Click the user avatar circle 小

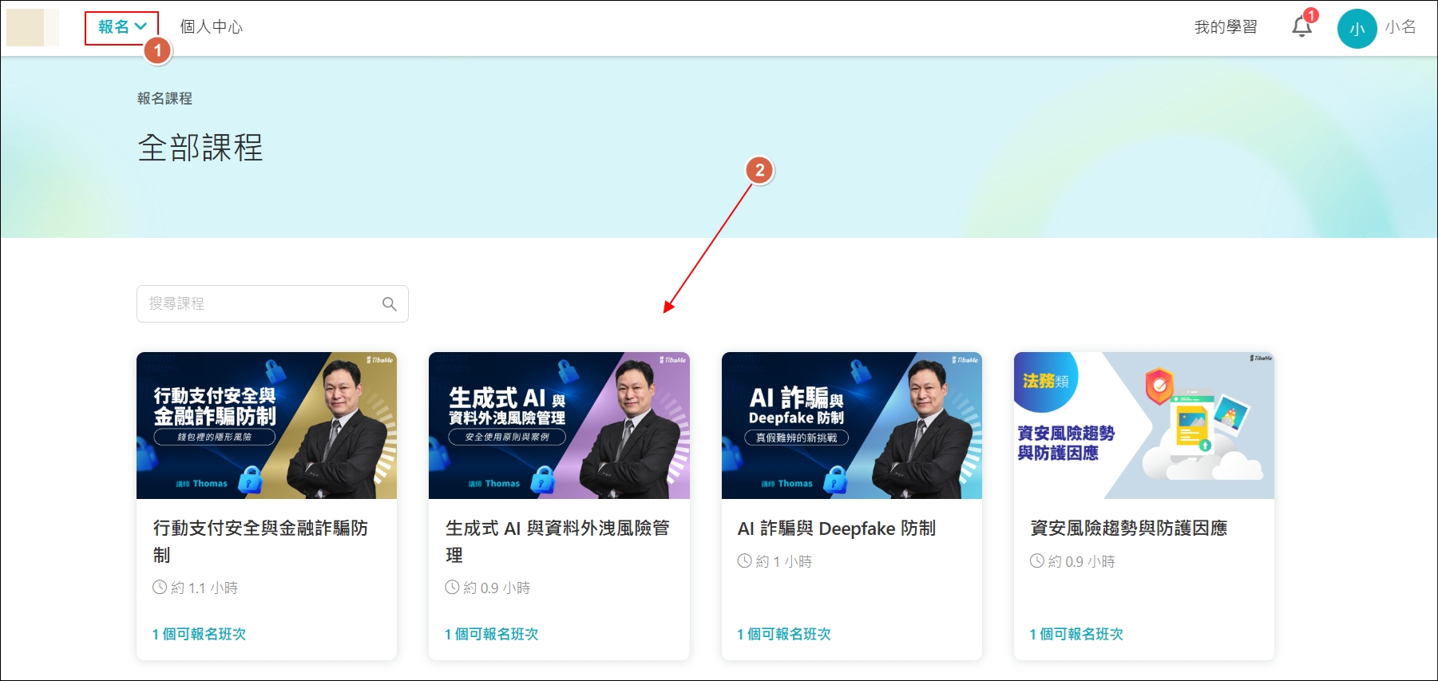coord(1357,29)
